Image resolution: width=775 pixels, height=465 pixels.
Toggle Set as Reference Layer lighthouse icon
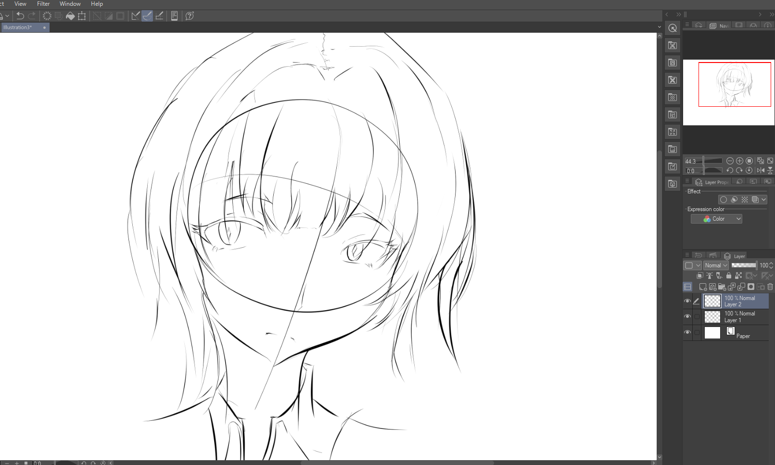(x=710, y=276)
